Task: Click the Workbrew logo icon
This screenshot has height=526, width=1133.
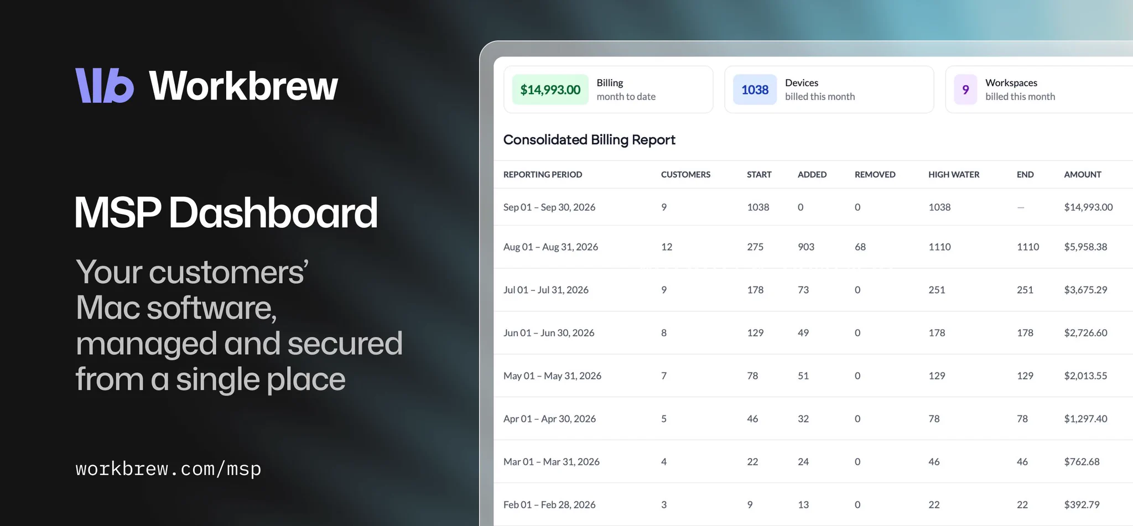Action: coord(105,86)
